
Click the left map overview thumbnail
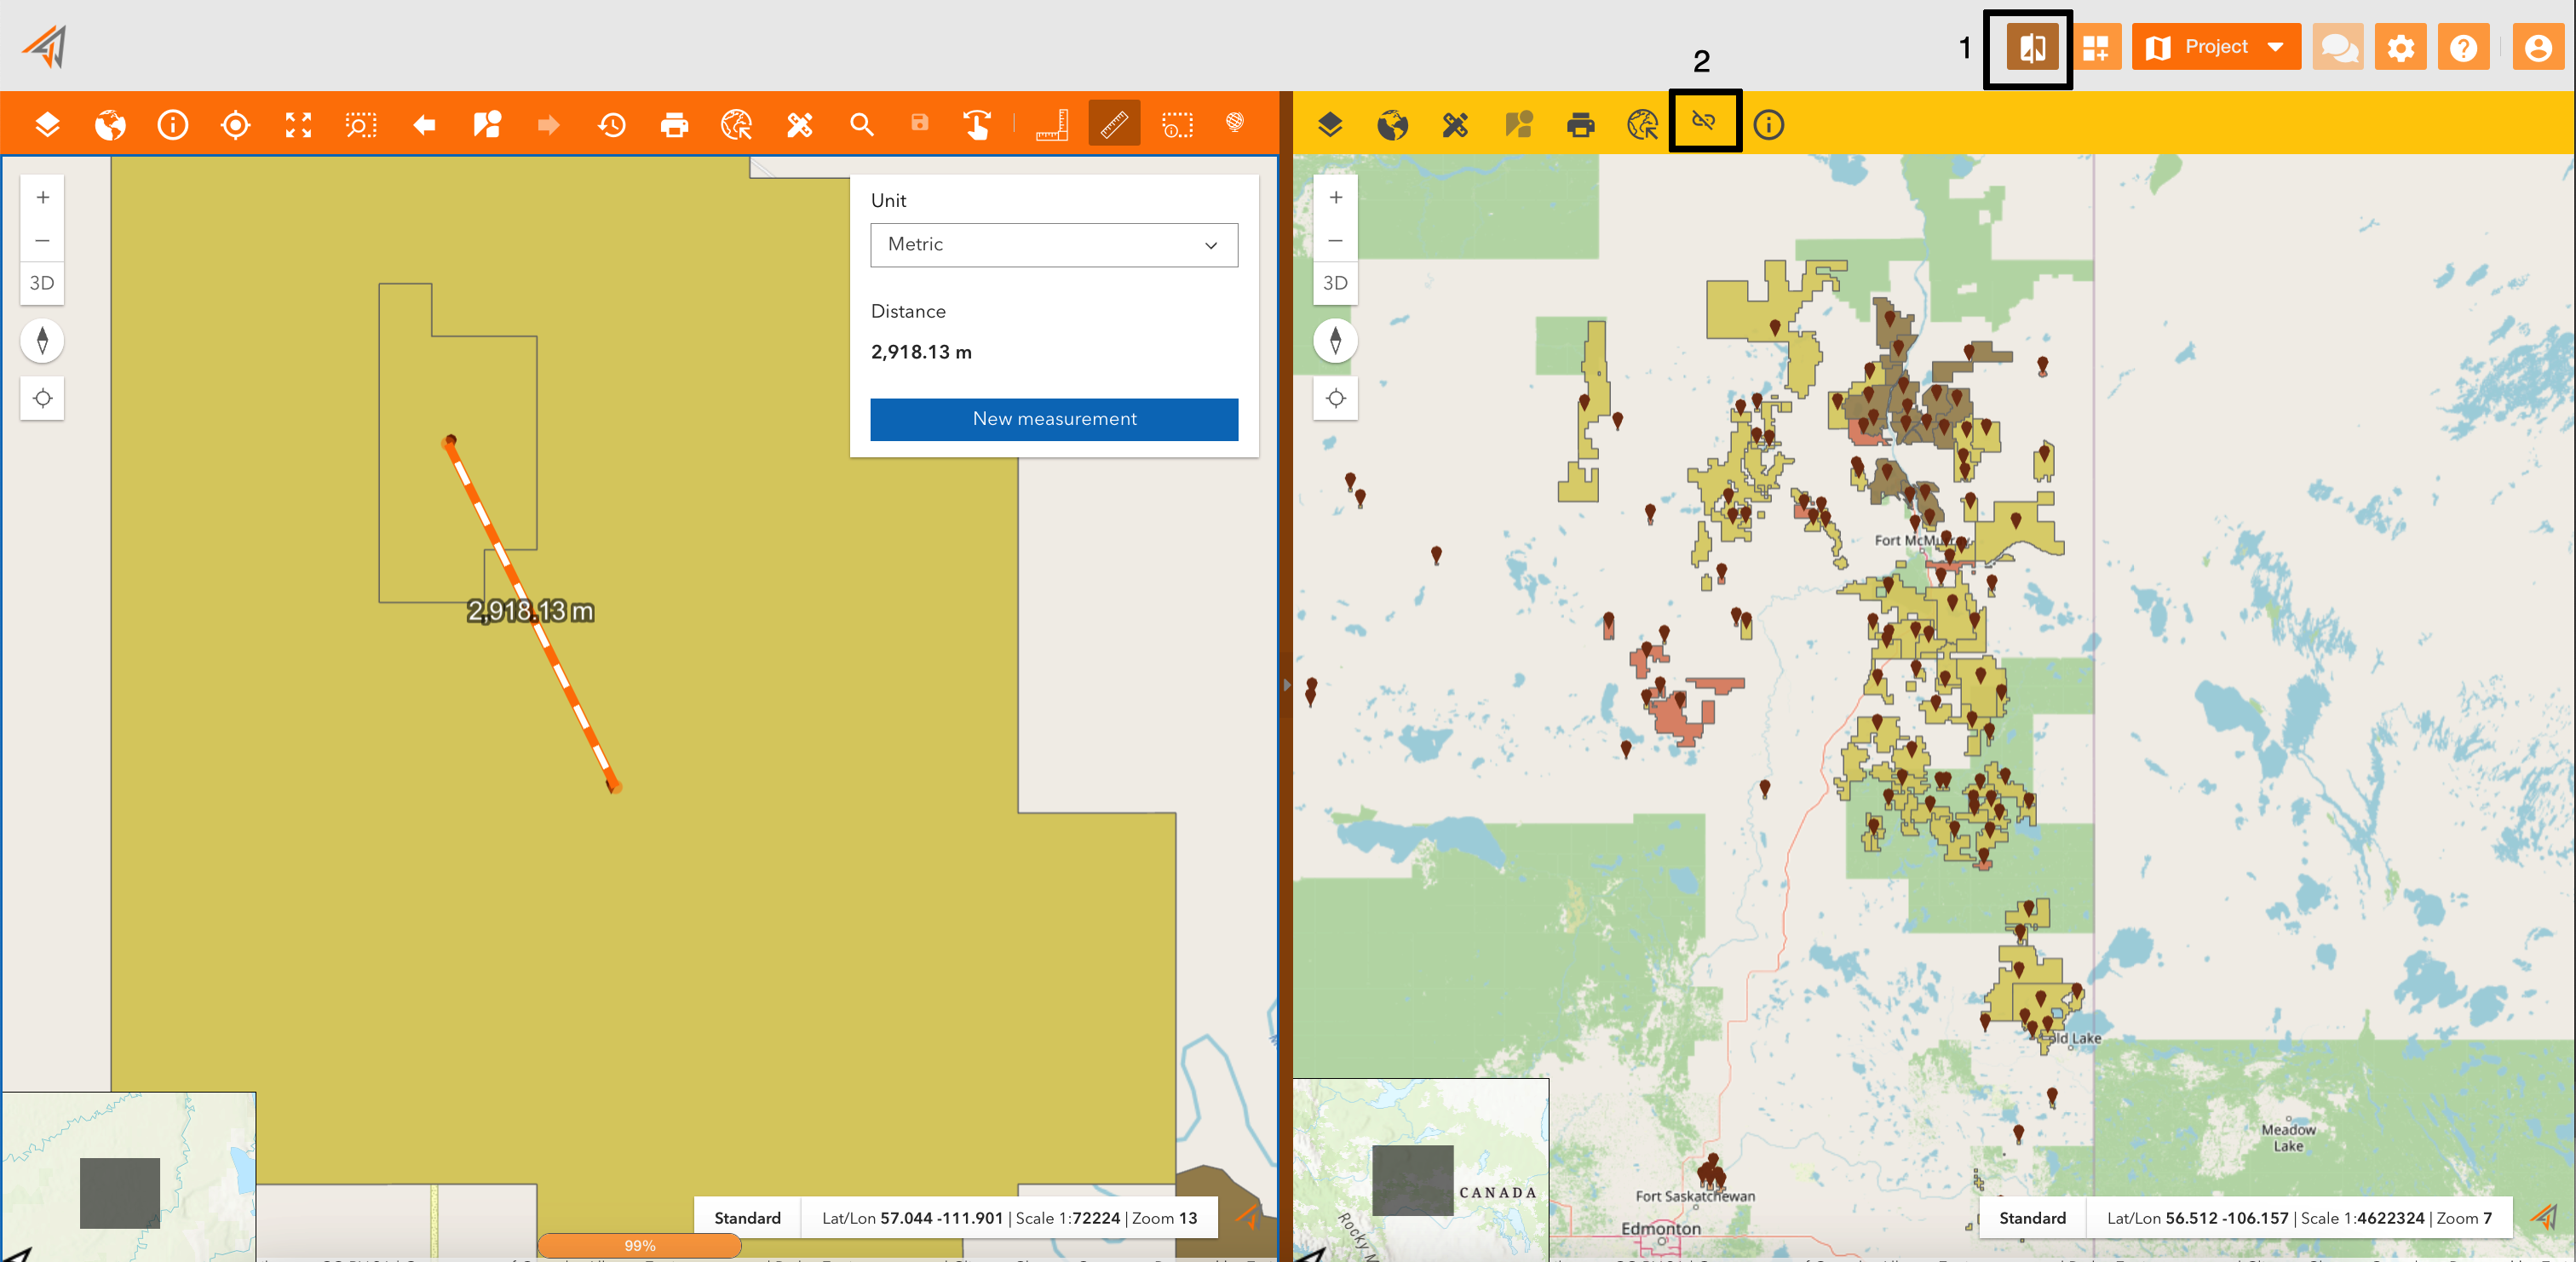tap(128, 1176)
